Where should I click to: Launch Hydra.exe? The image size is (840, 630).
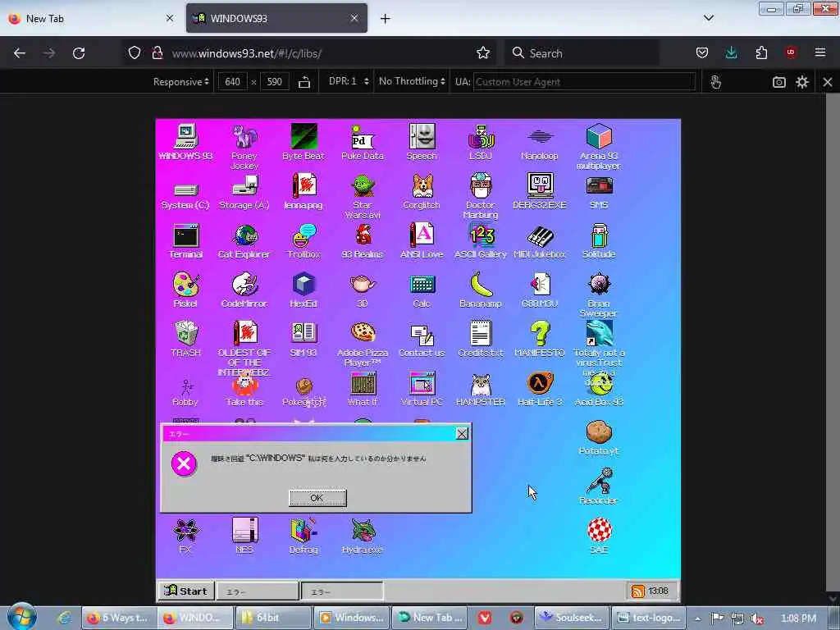coord(363,536)
